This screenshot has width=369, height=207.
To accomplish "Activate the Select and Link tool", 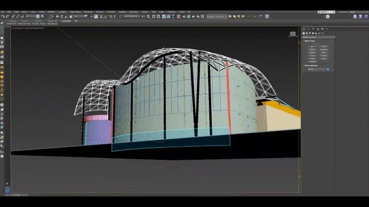I will click(x=13, y=17).
